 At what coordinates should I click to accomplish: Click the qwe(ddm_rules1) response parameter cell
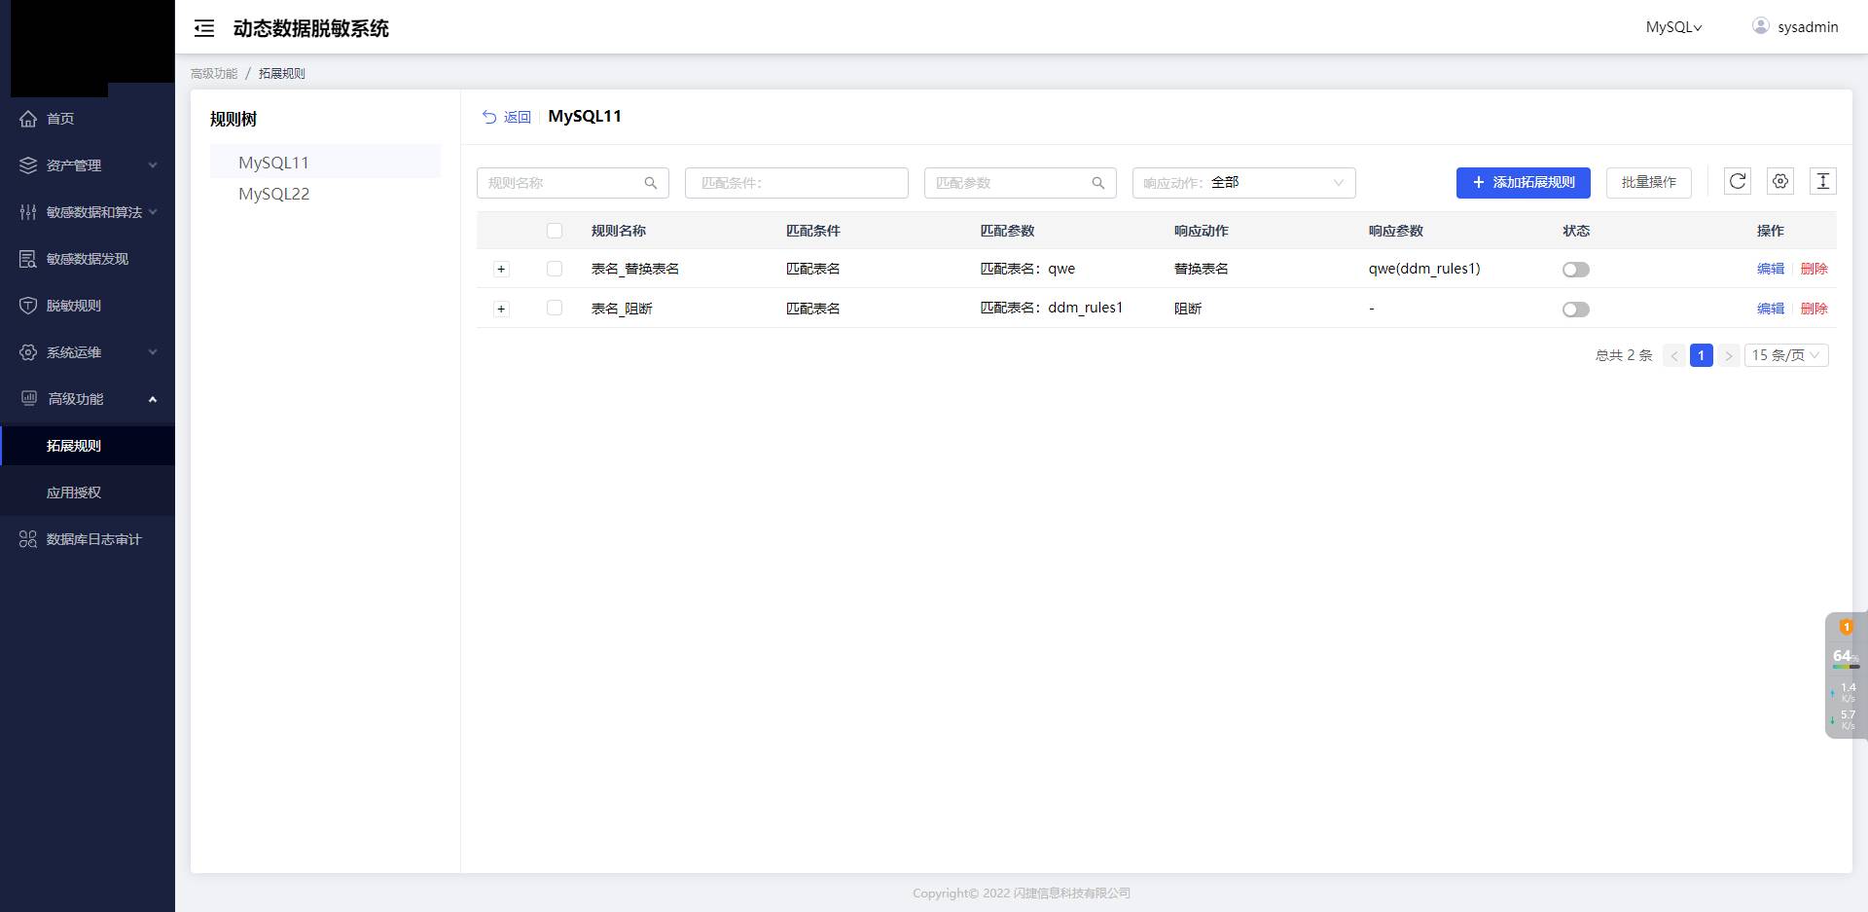pyautogui.click(x=1424, y=269)
